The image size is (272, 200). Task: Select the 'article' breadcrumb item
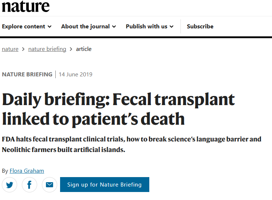pos(84,49)
